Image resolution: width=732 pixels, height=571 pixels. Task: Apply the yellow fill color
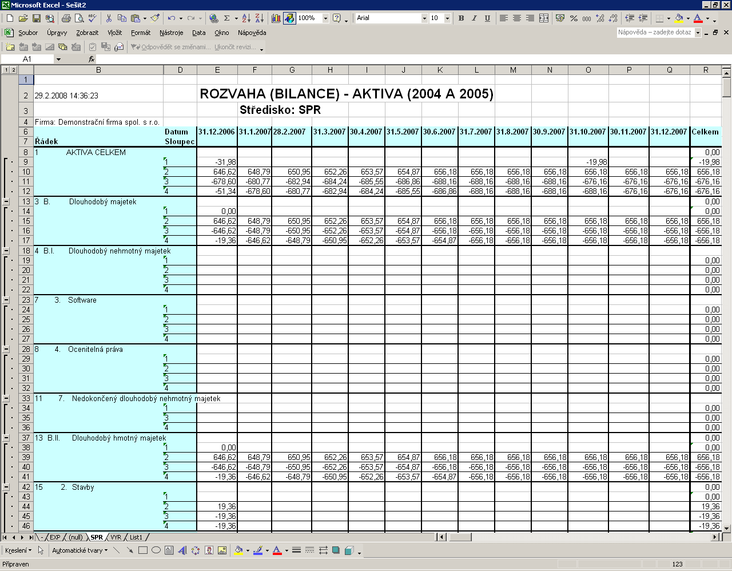679,18
